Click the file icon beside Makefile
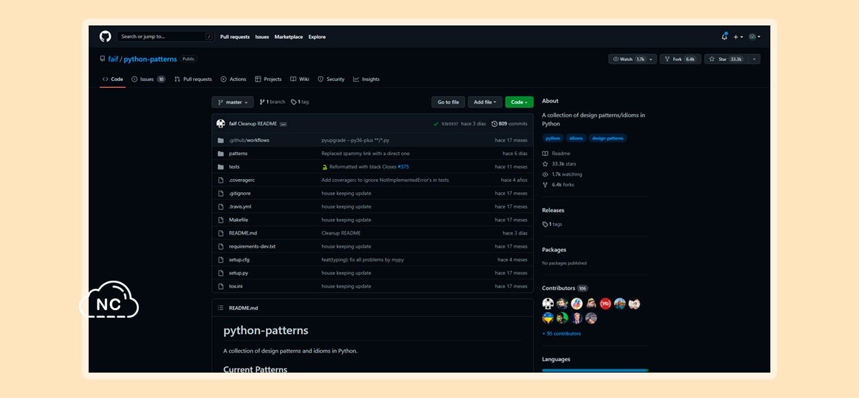This screenshot has height=398, width=859. point(221,220)
